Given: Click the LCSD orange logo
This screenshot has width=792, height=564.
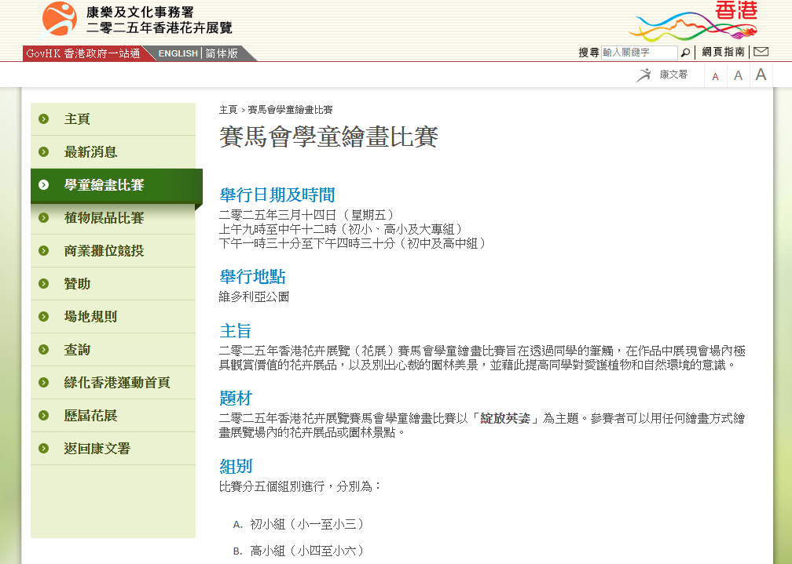Looking at the screenshot, I should [59, 20].
